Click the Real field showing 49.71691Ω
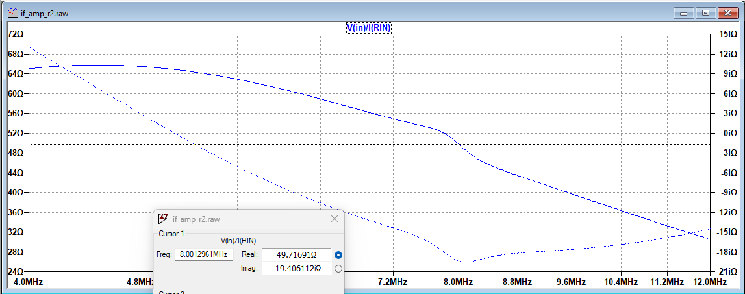This screenshot has width=745, height=294. (296, 254)
